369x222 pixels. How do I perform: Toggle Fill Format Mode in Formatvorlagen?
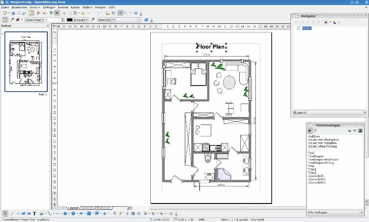pyautogui.click(x=349, y=131)
